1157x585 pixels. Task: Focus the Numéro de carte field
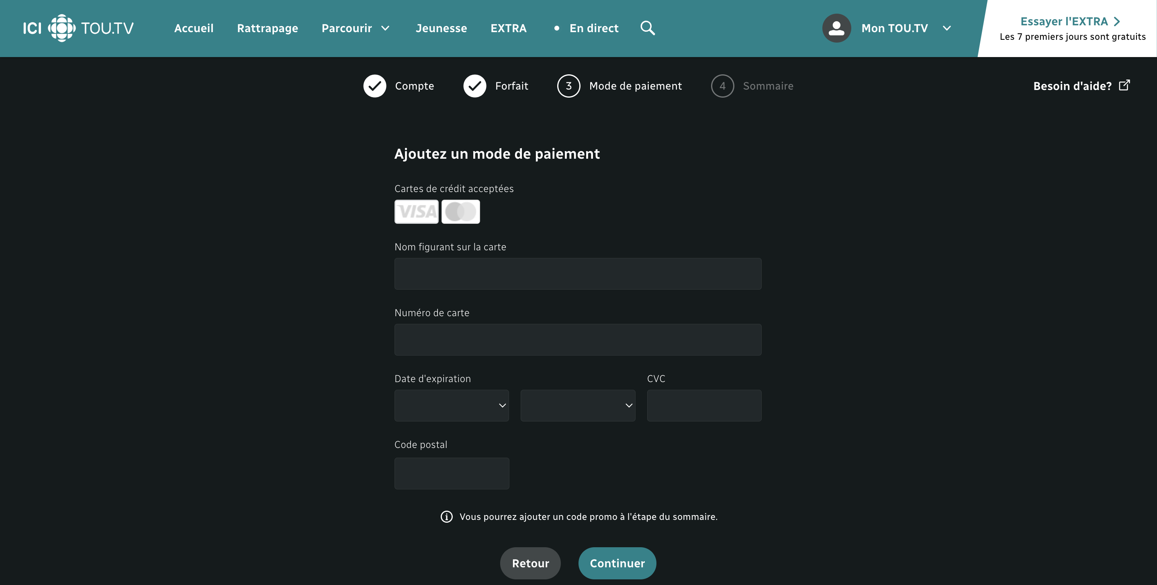578,340
